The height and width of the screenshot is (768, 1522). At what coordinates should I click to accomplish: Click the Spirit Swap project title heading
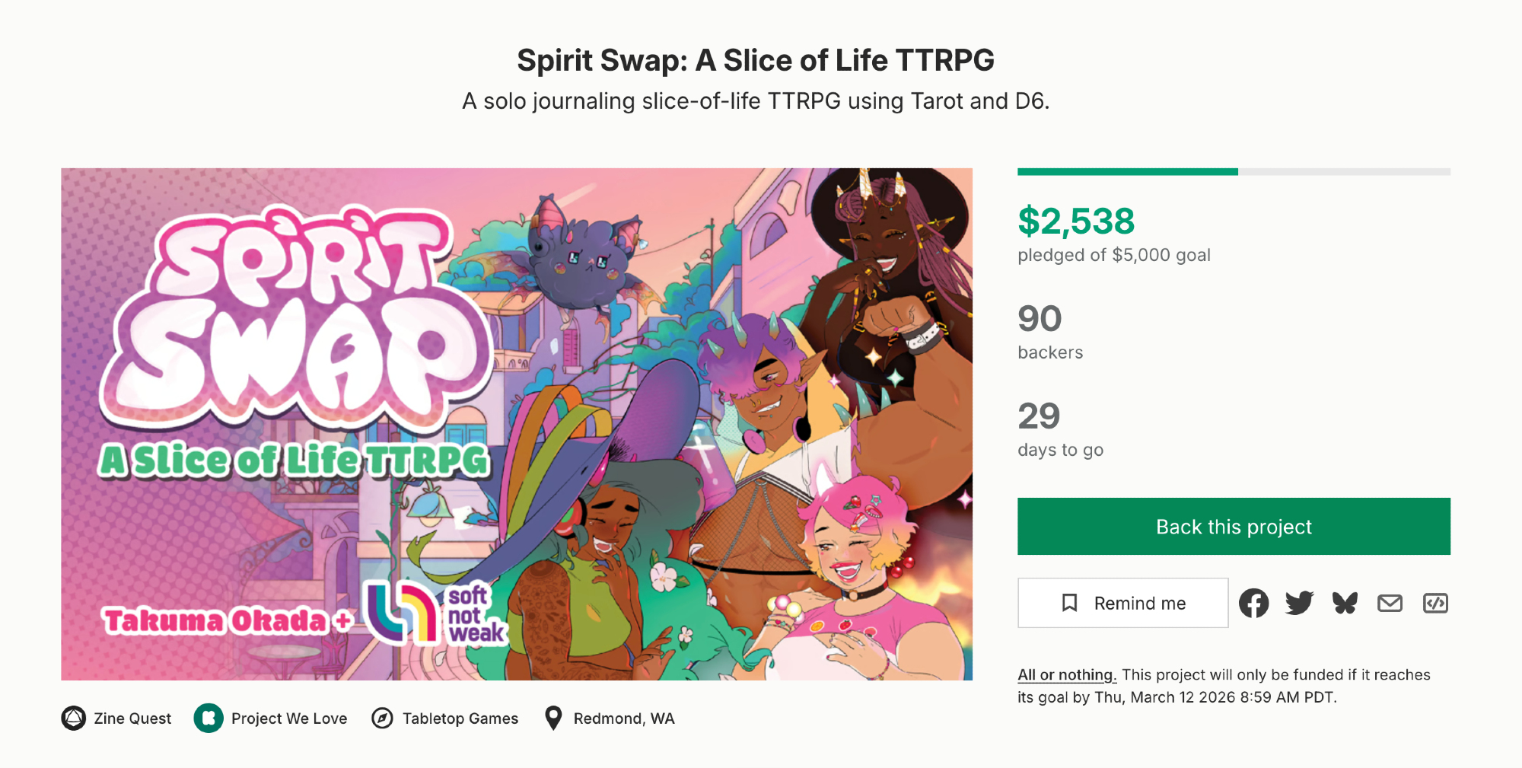(x=756, y=60)
